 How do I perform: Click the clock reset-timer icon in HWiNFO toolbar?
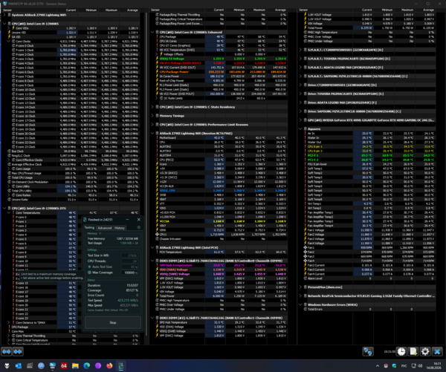click(401, 351)
